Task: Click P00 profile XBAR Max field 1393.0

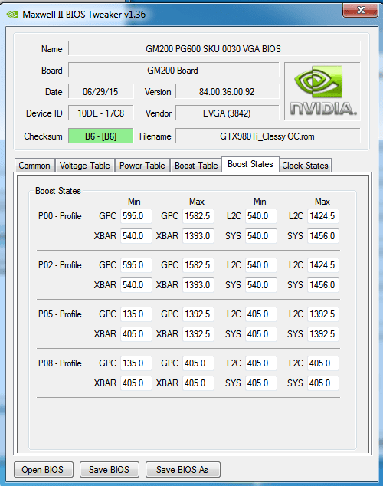Action: [198, 236]
